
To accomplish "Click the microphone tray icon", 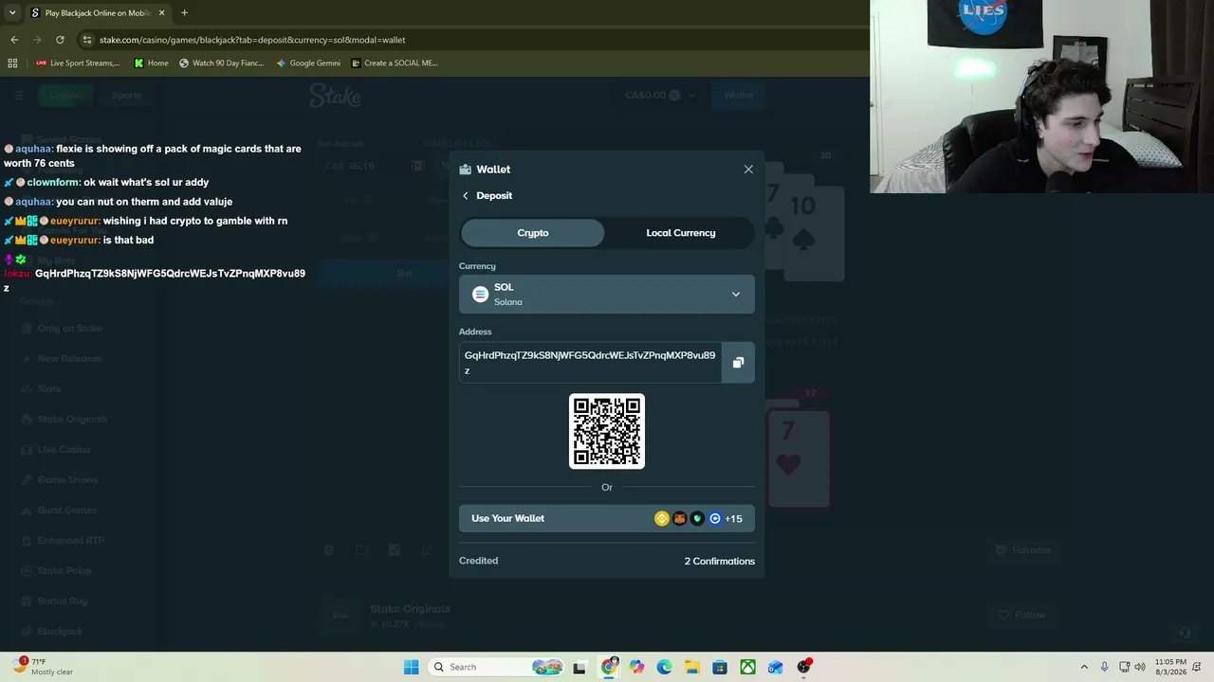I will click(1104, 667).
